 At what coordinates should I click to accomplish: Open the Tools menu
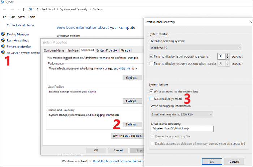[31, 17]
